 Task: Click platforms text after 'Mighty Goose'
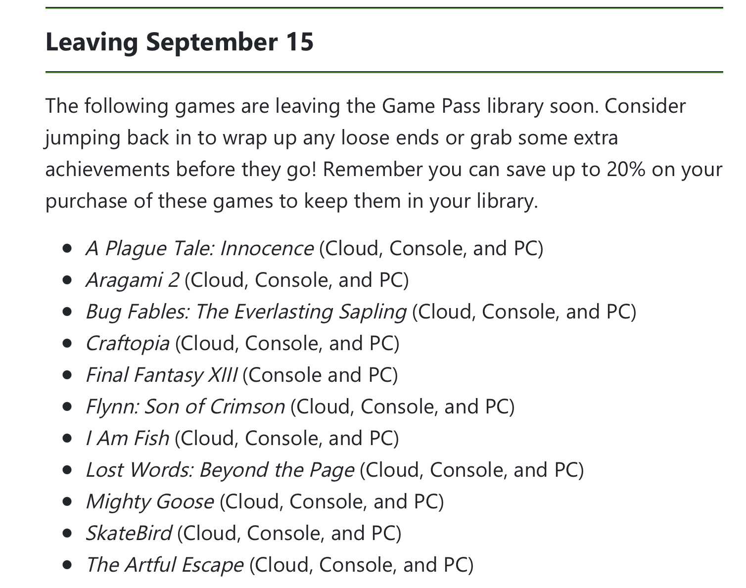[x=331, y=501]
